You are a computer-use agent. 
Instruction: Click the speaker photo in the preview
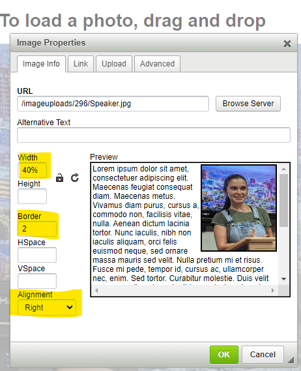tap(238, 208)
